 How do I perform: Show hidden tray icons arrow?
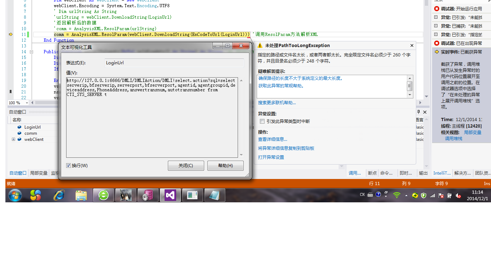click(407, 195)
